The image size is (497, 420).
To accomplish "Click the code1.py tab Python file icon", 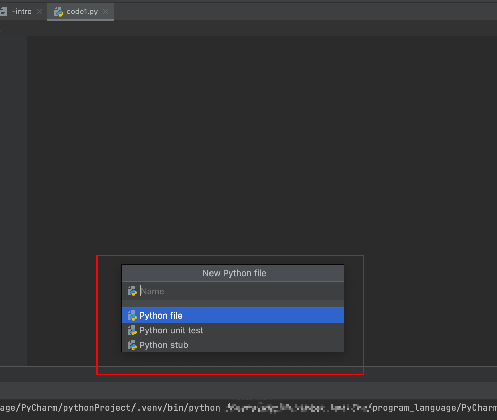I will (x=59, y=12).
